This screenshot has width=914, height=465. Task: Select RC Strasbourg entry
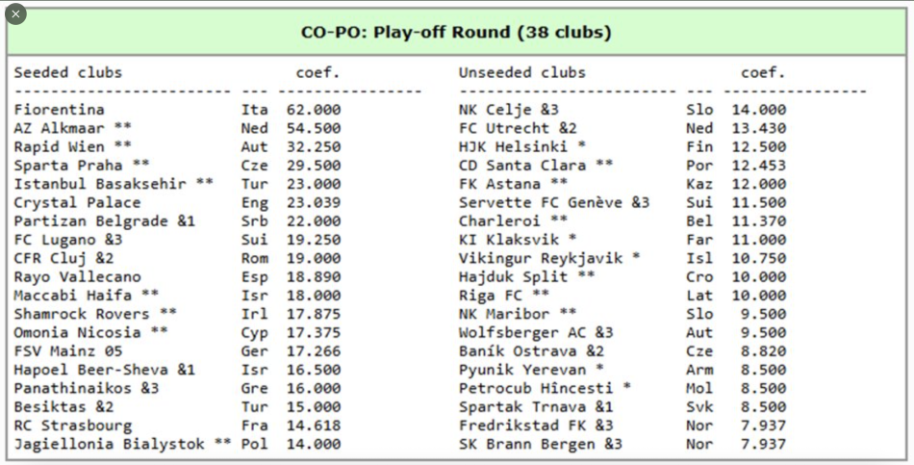[x=73, y=426]
